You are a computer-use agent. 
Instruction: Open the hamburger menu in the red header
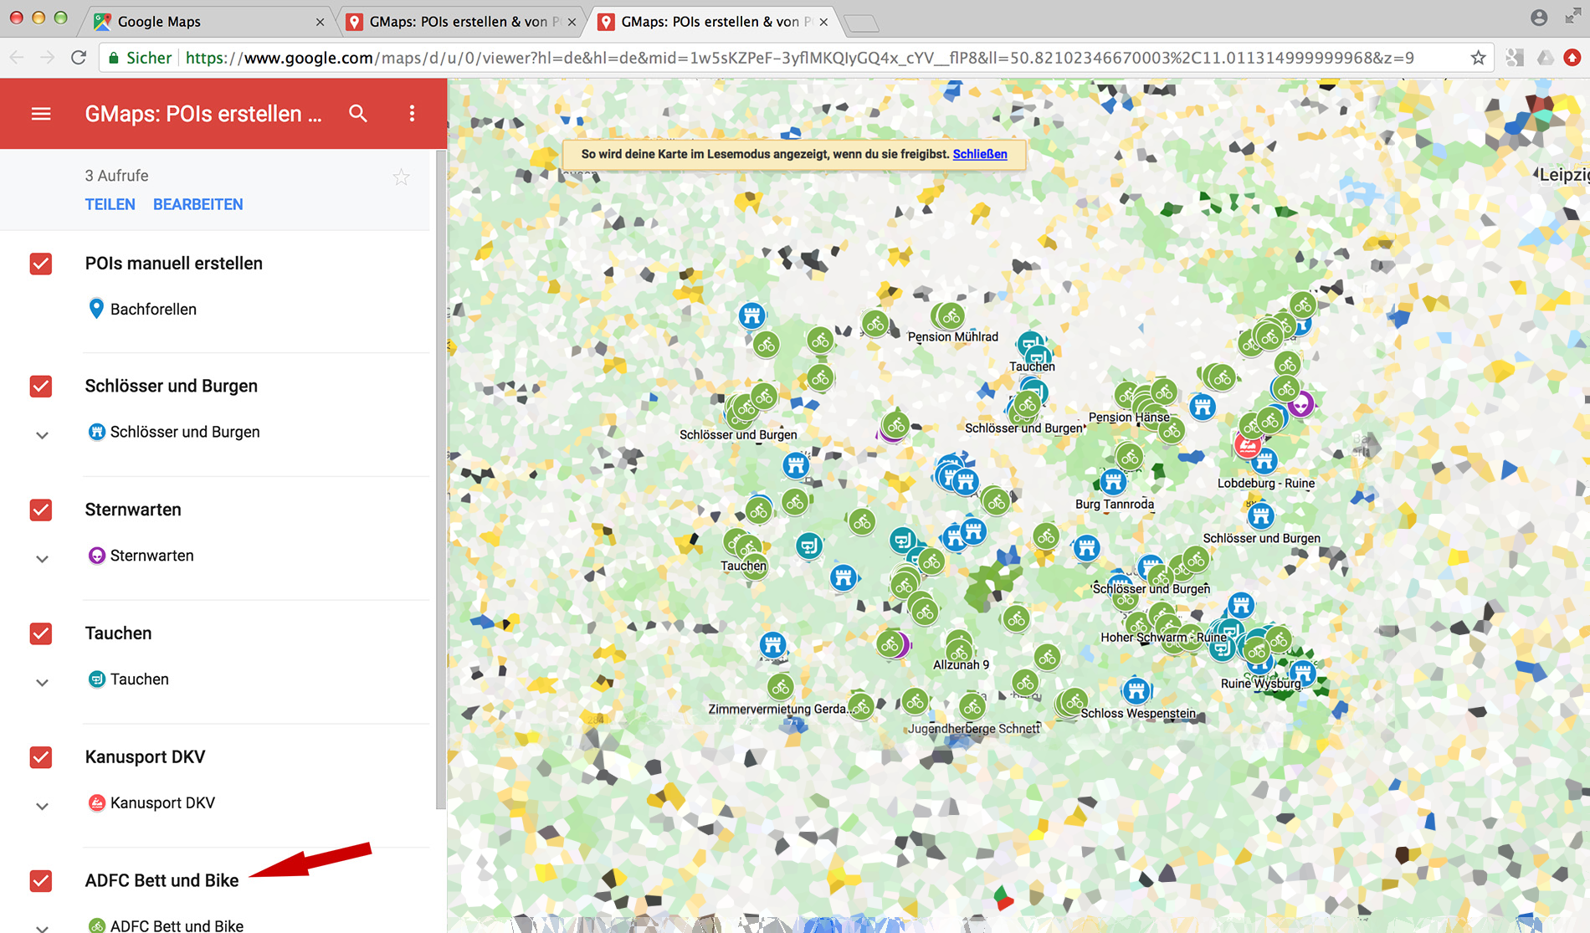pos(41,114)
